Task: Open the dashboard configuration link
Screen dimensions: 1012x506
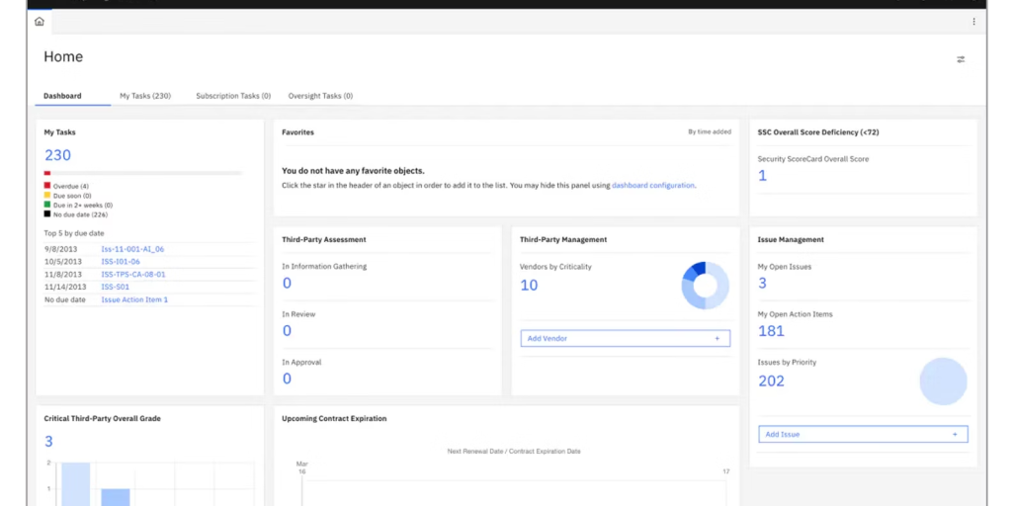Action: (x=652, y=185)
